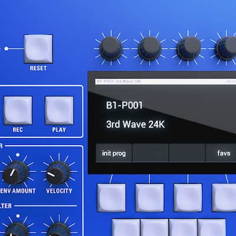Click the white header bar atop the display
Screen dimensions: 236x236
pos(166,81)
